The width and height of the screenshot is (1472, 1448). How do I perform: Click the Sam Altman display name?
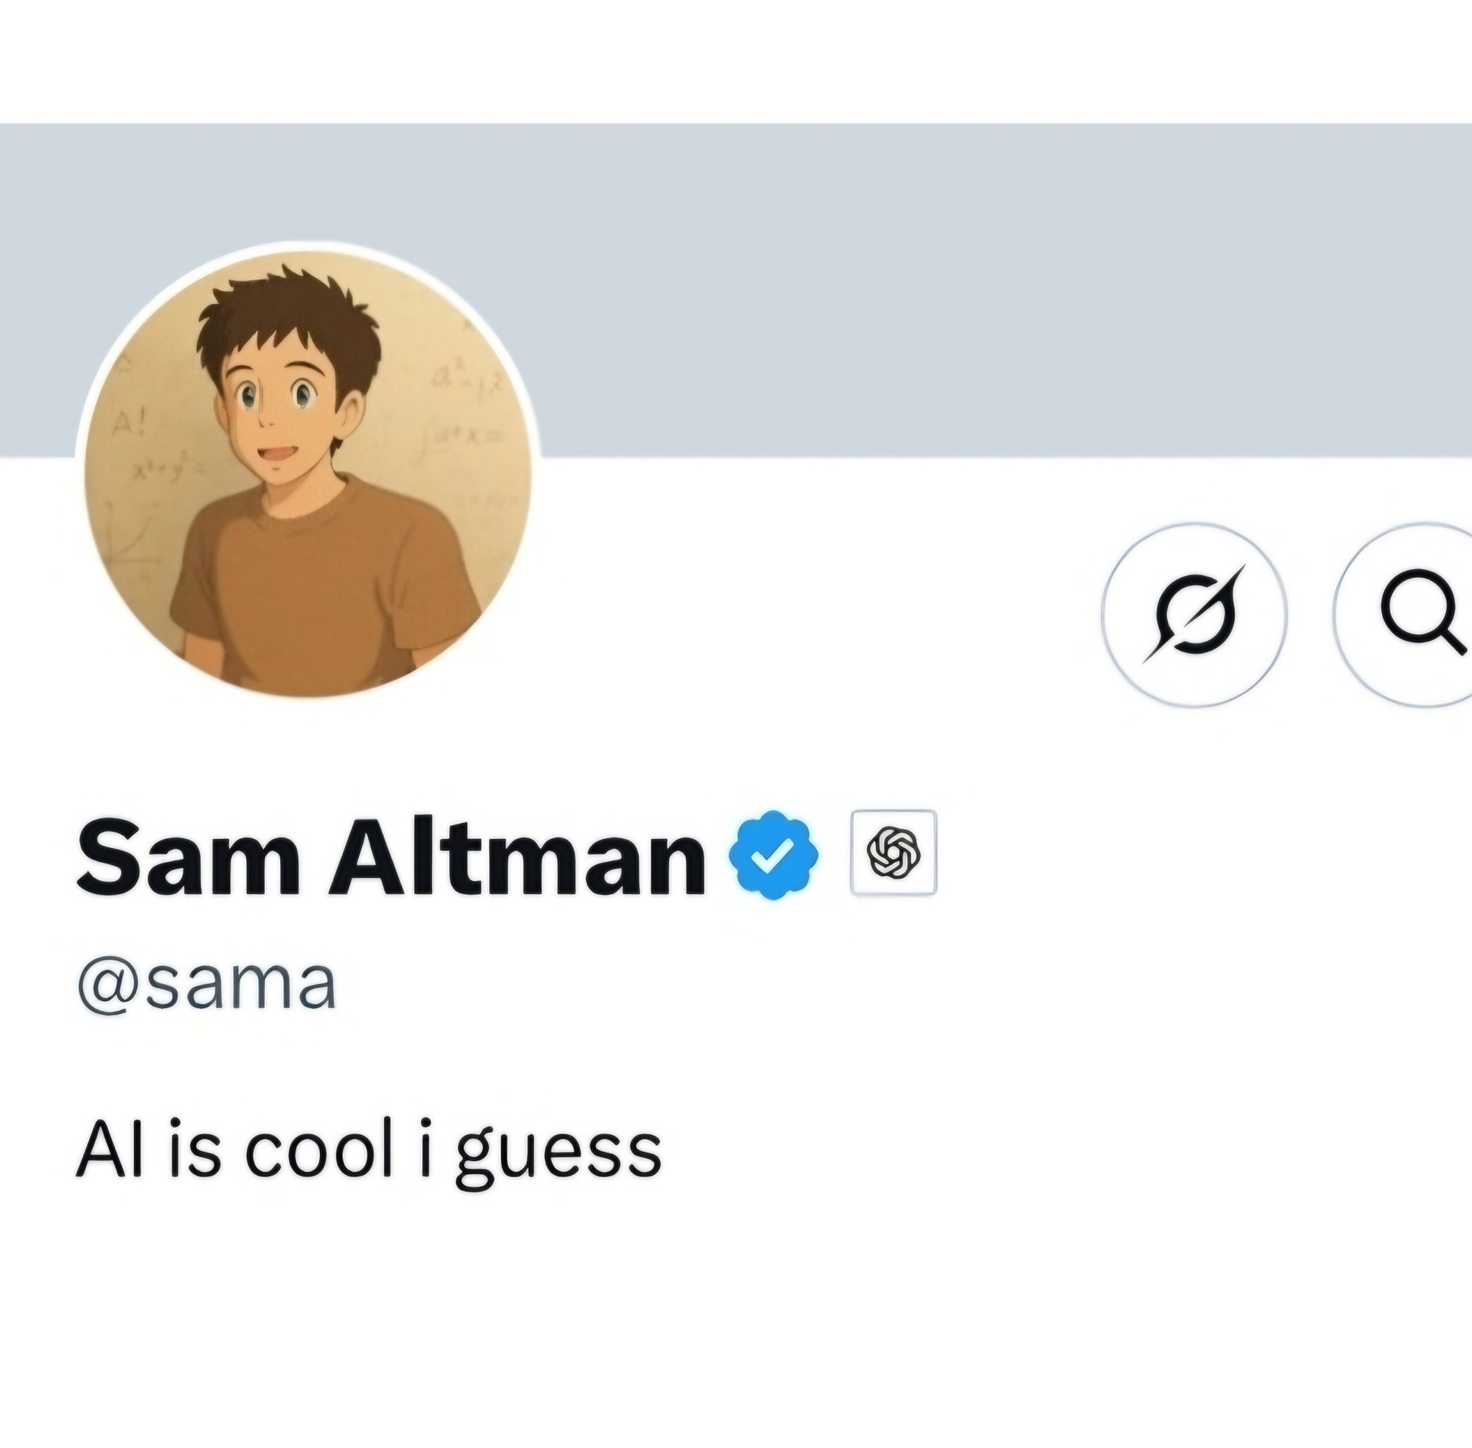(x=391, y=856)
